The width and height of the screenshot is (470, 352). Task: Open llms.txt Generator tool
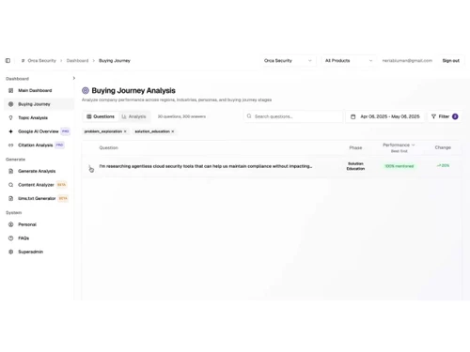37,198
